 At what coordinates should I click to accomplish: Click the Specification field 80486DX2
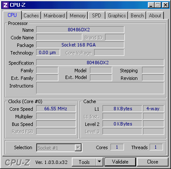(x=100, y=63)
